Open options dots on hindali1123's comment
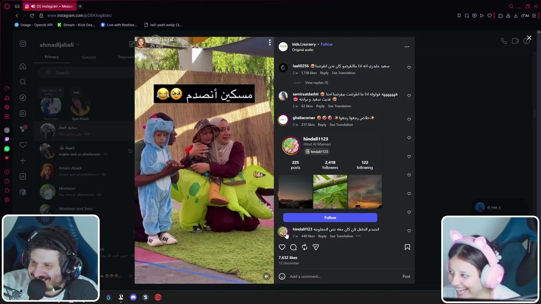541x304 pixels. 358,236
